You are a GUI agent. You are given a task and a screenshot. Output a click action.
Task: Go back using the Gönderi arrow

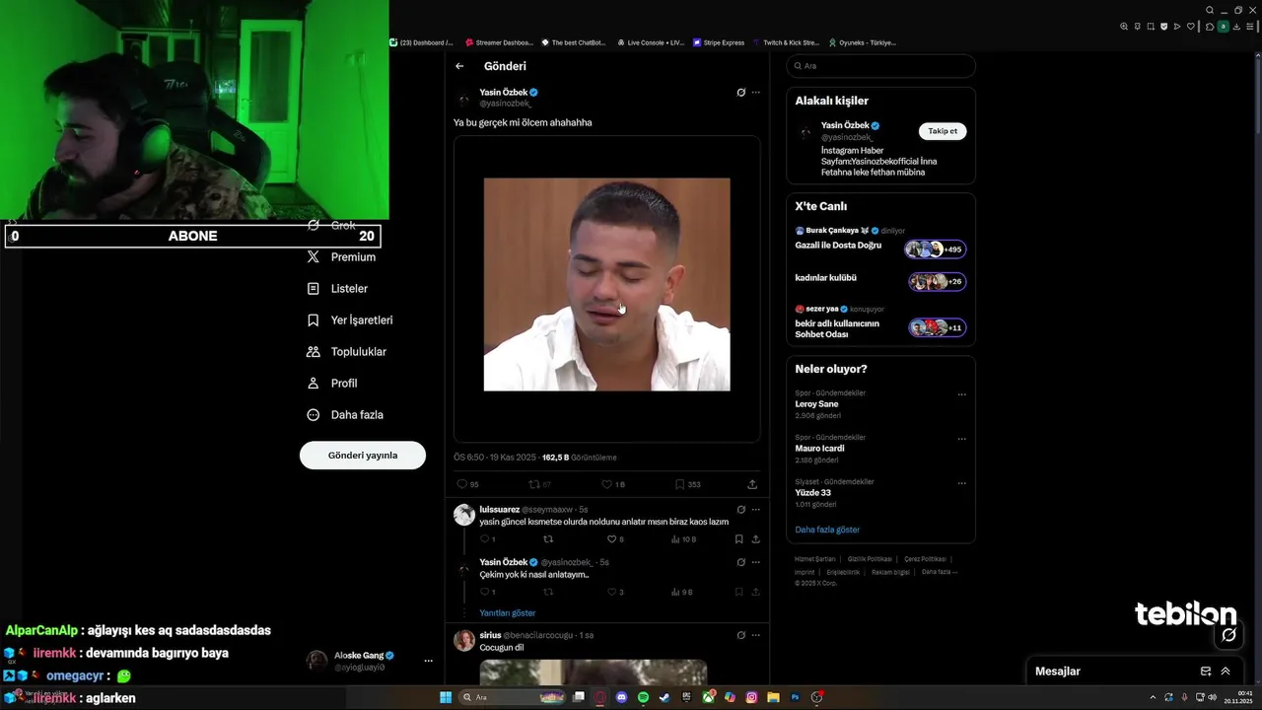(x=459, y=66)
